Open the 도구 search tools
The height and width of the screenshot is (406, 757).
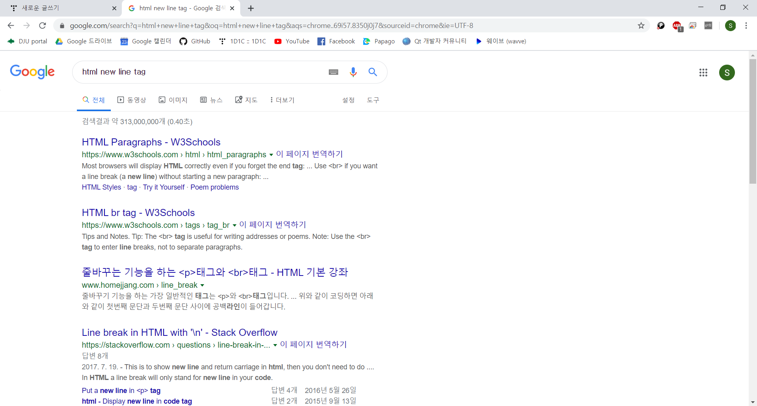[x=373, y=100]
